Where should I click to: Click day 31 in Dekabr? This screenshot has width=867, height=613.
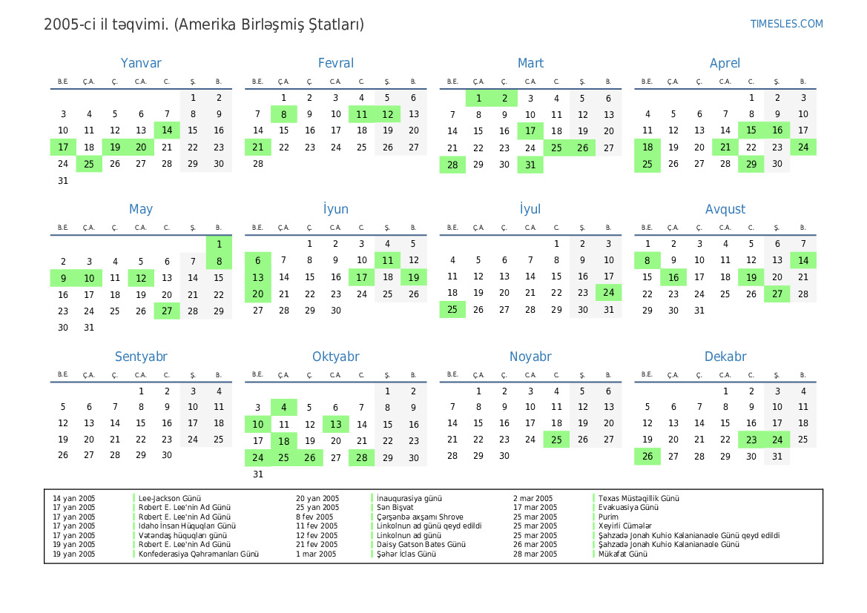click(777, 457)
